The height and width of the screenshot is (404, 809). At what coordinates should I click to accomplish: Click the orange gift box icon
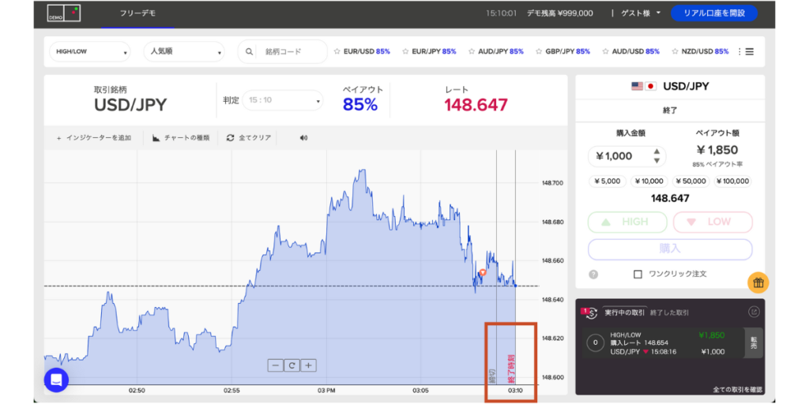(757, 282)
